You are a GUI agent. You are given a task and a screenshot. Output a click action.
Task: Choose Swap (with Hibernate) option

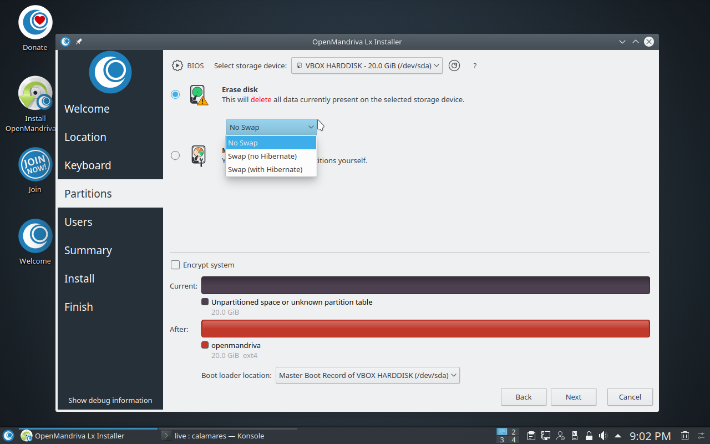265,169
